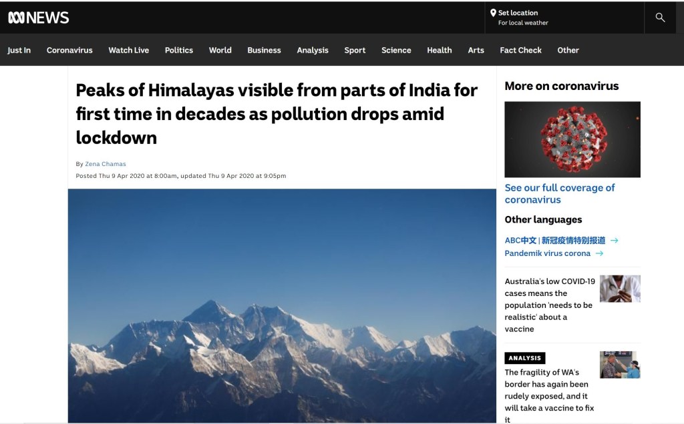Select Watch Live in navigation
The height and width of the screenshot is (424, 684).
point(128,50)
